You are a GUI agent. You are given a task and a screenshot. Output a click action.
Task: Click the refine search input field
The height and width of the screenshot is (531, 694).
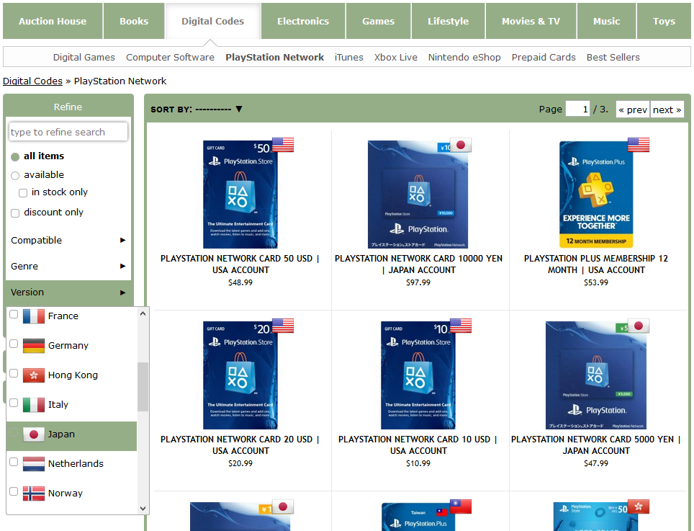68,132
